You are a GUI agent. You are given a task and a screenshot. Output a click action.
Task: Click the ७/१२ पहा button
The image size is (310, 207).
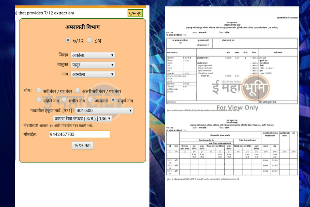coord(82,145)
